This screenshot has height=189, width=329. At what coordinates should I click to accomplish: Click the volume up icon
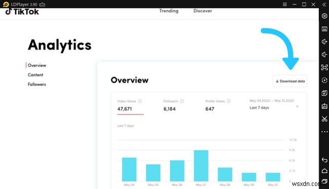click(x=324, y=42)
